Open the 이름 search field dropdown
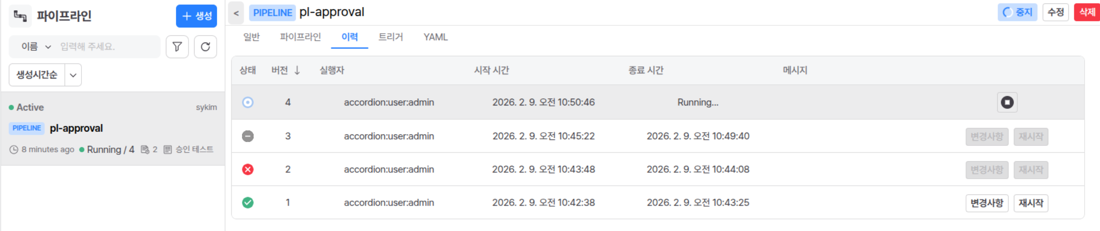This screenshot has height=231, width=1100. coord(36,47)
